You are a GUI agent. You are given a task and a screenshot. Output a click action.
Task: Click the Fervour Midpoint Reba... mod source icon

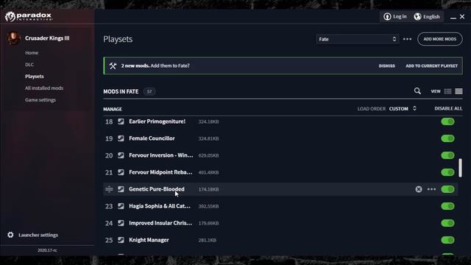coord(121,172)
